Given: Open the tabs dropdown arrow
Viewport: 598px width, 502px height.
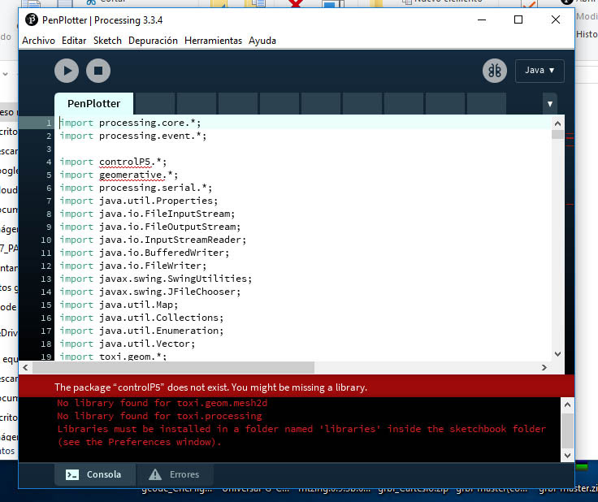Looking at the screenshot, I should (550, 104).
